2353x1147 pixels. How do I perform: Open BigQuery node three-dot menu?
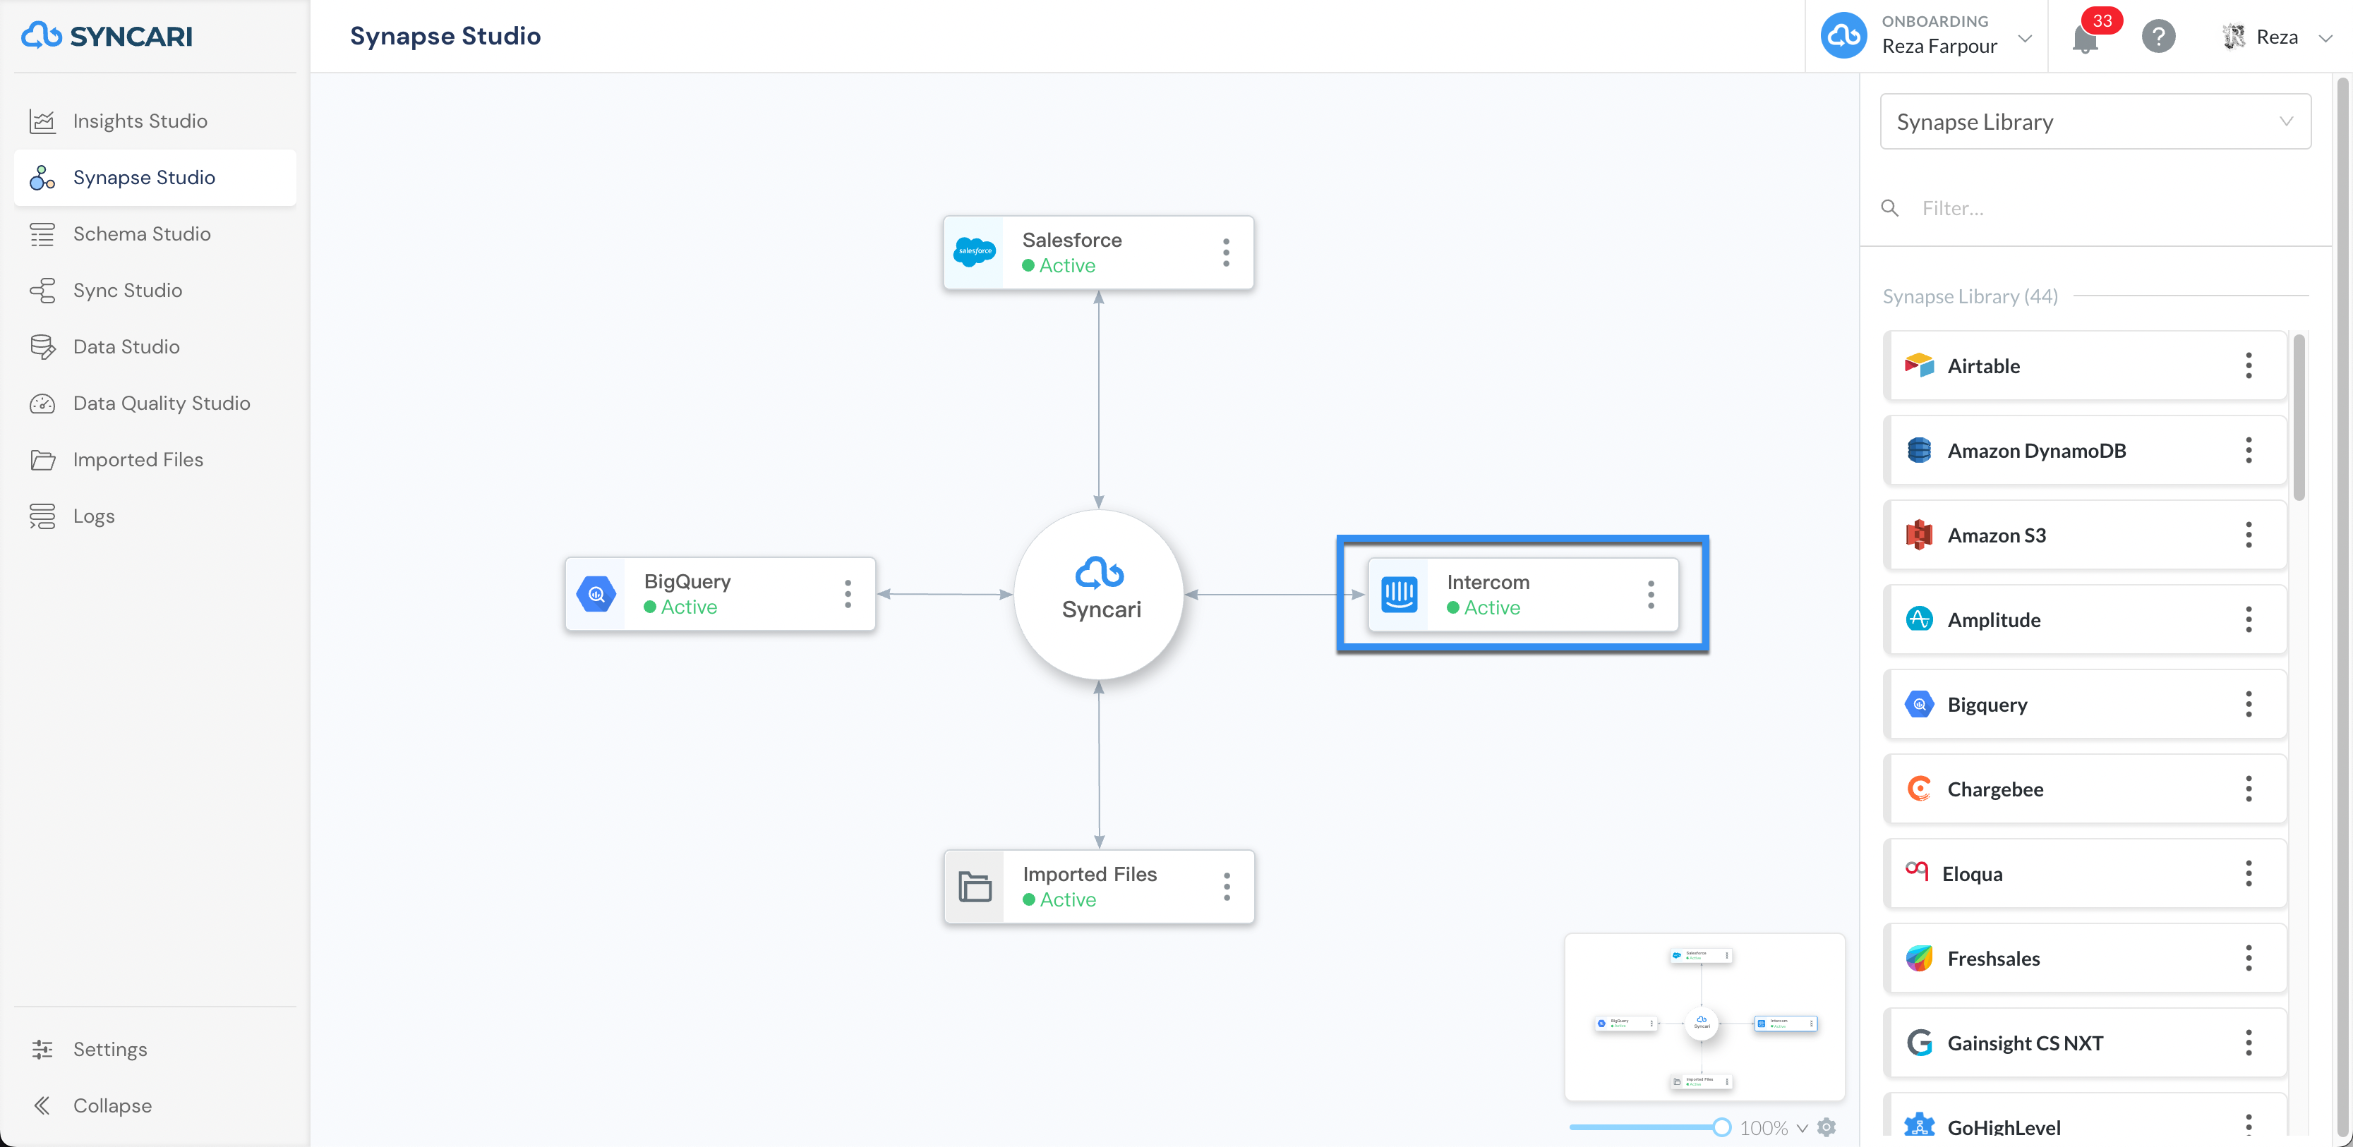(848, 593)
